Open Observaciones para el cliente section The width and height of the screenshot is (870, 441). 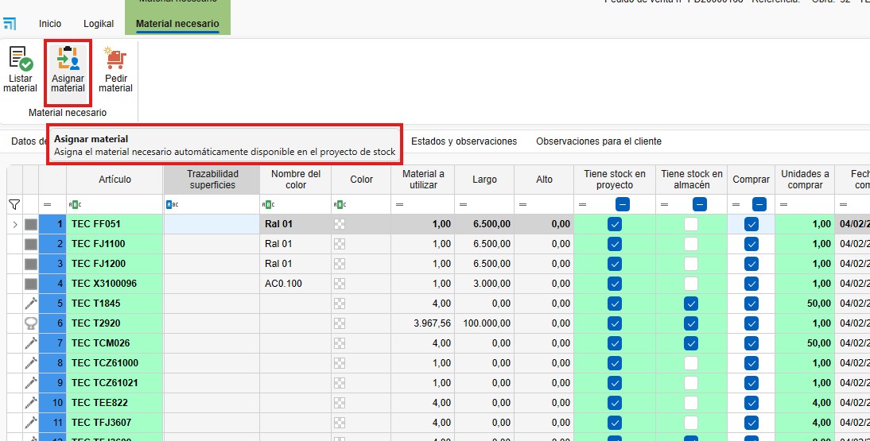point(598,141)
